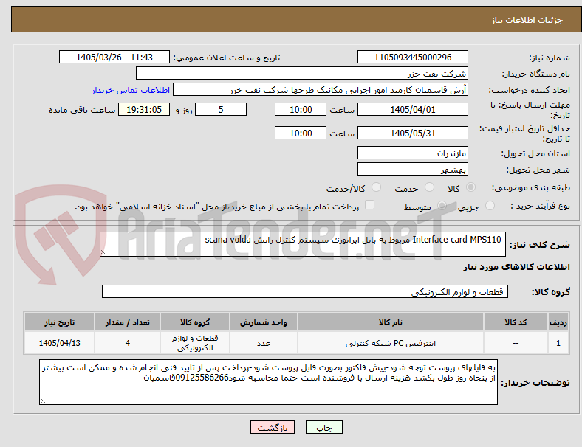Click the need date cell 1405/04/13

(x=59, y=343)
